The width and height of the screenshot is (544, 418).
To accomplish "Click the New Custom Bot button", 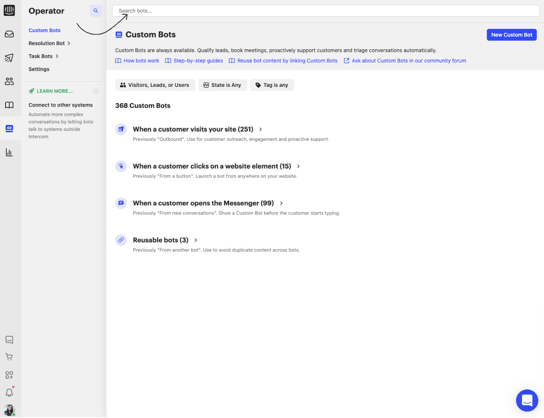I will click(511, 35).
